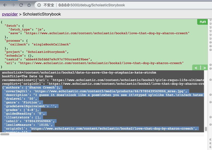The height and width of the screenshot is (150, 212).
Task: Focus the address bar URL field
Action: tap(91, 5)
